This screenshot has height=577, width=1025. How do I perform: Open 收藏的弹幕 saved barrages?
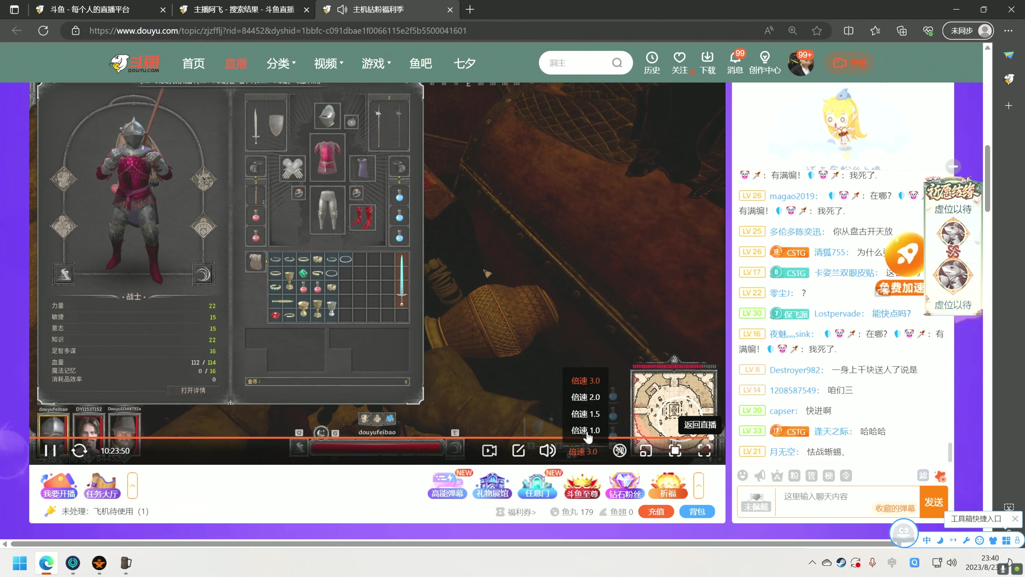point(895,508)
